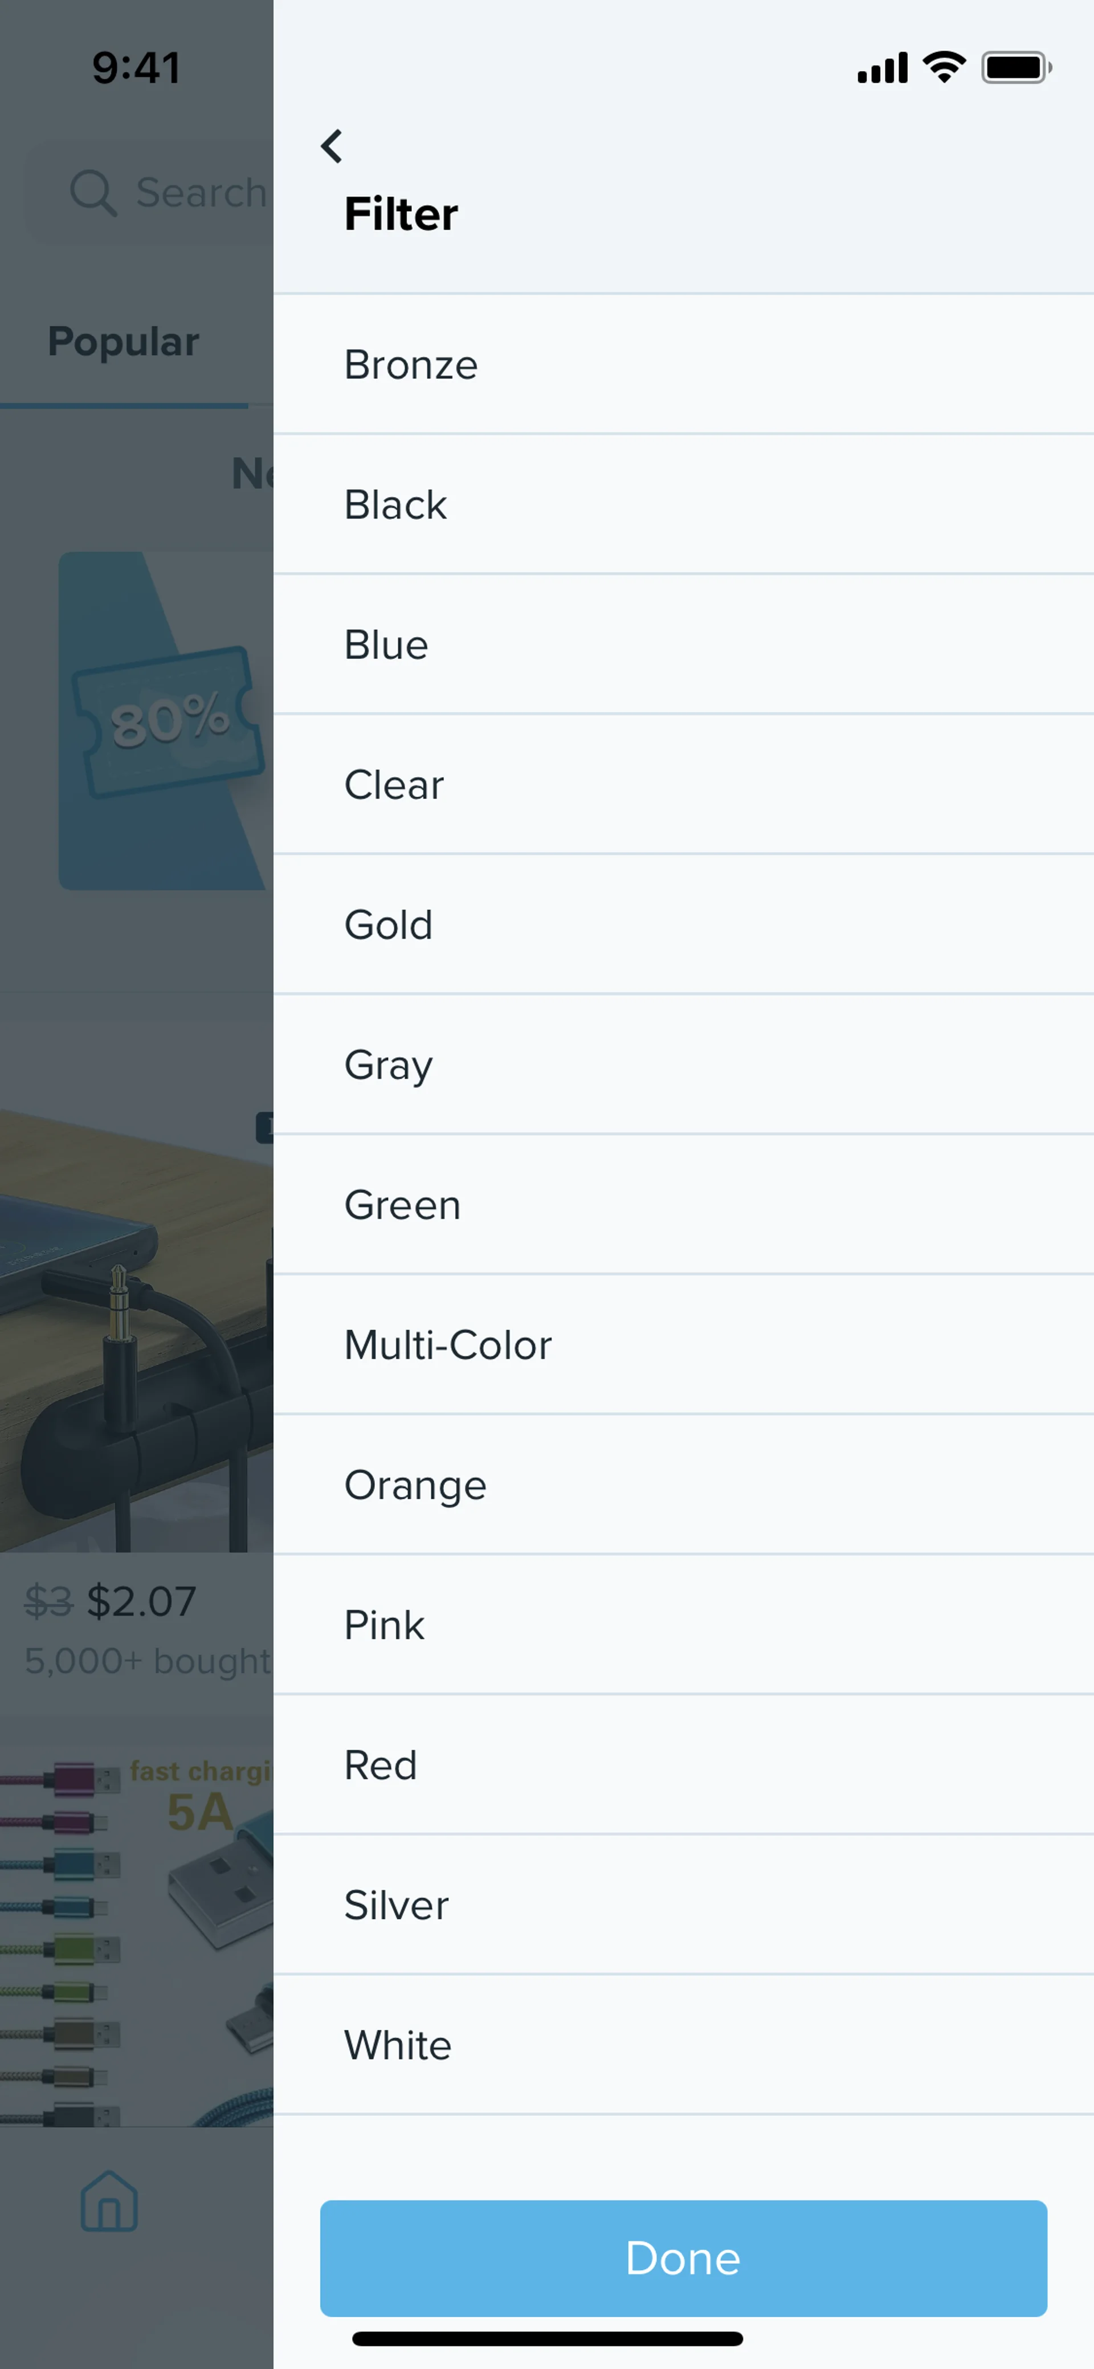Pick the Multi-Color filter option
Screen dimensions: 1094x2369
[682, 1345]
